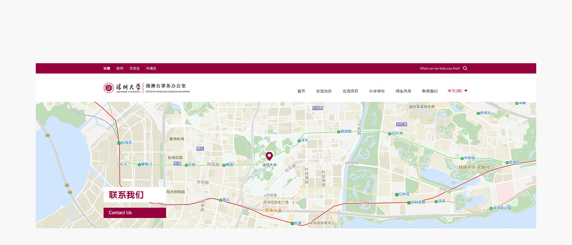Click the 前海花园 map label

(175, 157)
